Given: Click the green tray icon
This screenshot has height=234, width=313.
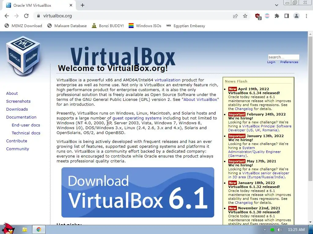Looking at the screenshot, I should pos(272,230).
